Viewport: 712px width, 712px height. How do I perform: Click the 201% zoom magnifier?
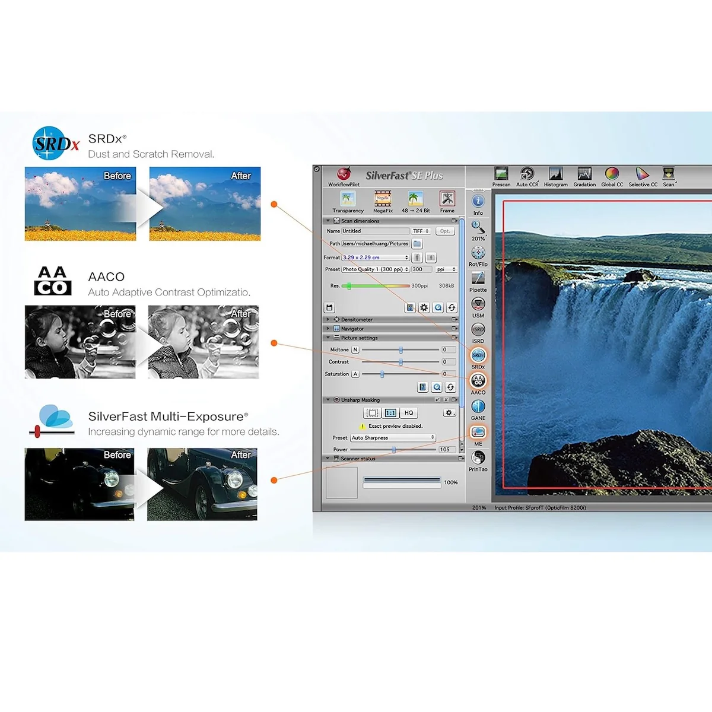tap(478, 227)
